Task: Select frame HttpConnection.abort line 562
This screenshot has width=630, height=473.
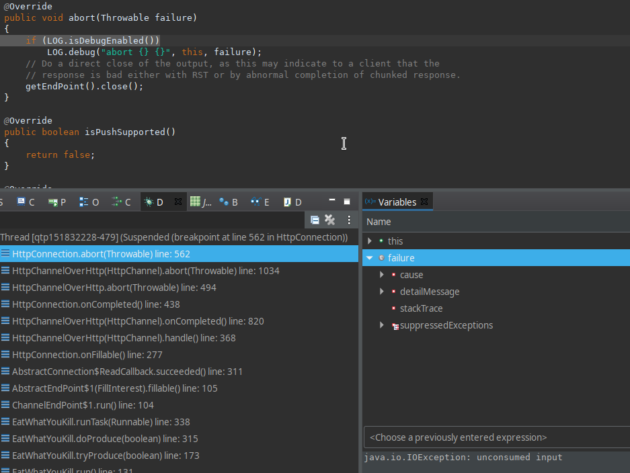Action: [179, 254]
